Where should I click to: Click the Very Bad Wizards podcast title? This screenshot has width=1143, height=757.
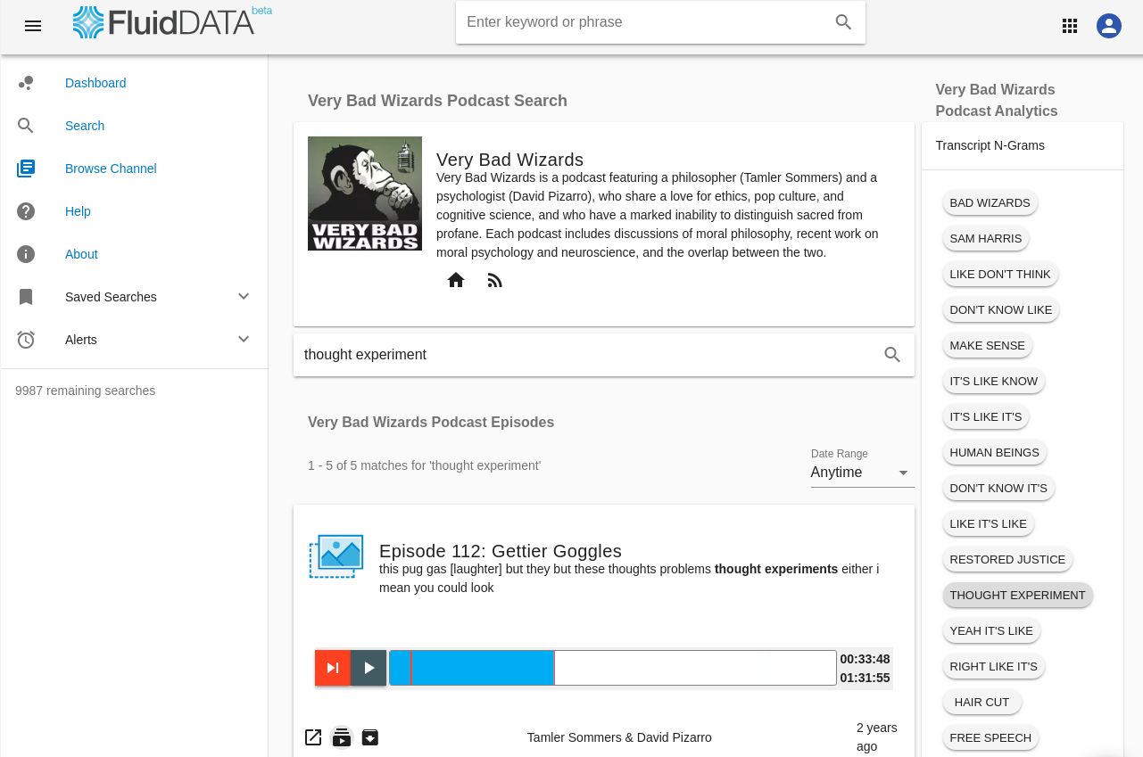[x=509, y=160]
